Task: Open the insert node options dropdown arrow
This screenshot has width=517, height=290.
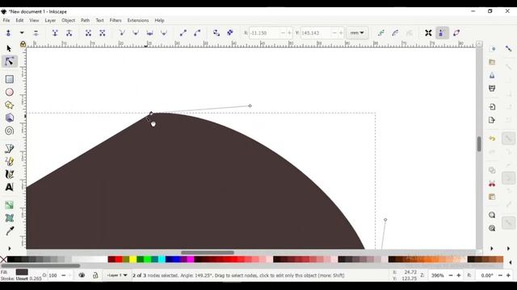Action: [x=22, y=33]
